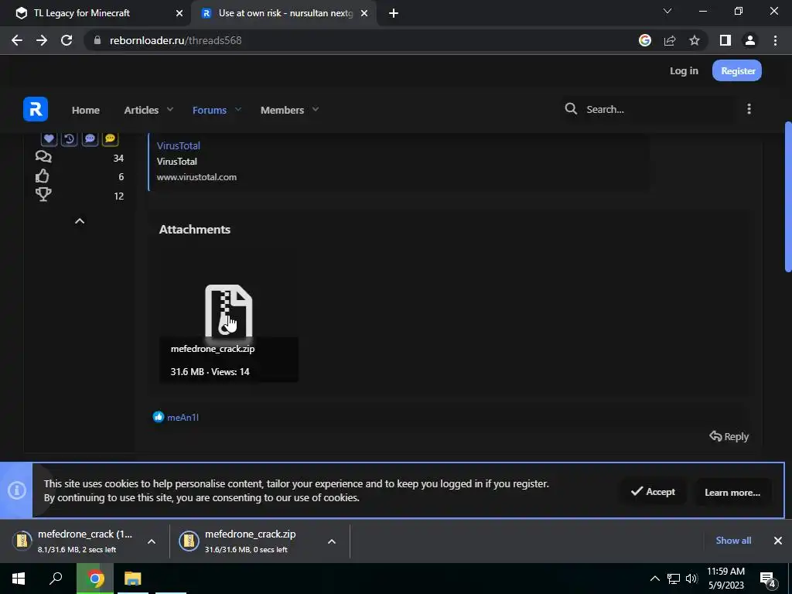The image size is (792, 594).
Task: Open the Members nav item
Action: 282,110
